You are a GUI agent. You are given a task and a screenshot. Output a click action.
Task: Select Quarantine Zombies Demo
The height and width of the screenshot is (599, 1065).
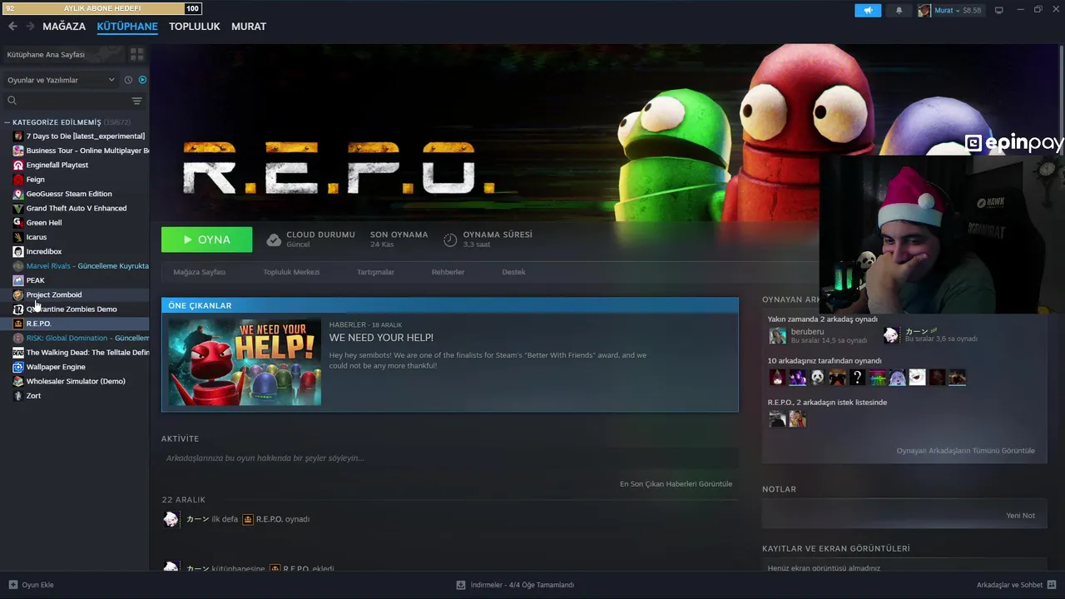(80, 309)
